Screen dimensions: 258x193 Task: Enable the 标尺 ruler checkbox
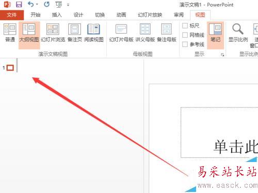185,26
